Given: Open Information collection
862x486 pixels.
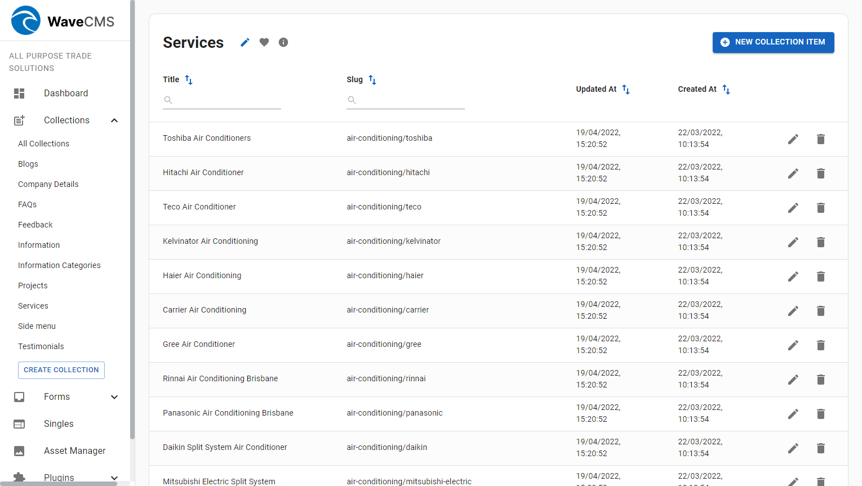Looking at the screenshot, I should (39, 245).
